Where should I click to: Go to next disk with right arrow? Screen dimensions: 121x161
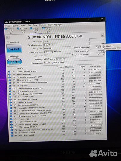tap(102, 35)
